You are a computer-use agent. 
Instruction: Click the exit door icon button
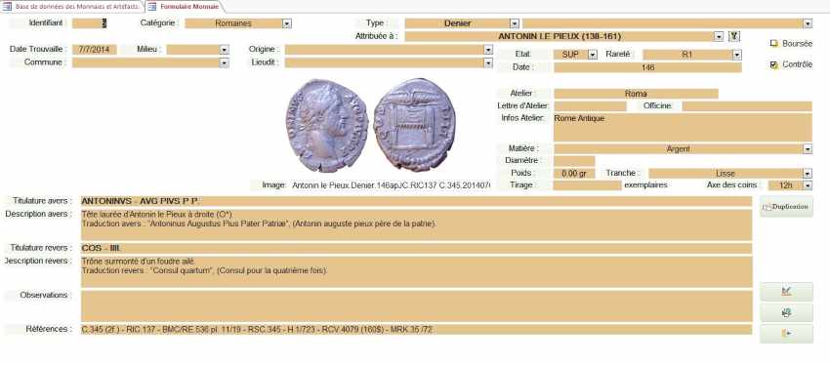(x=786, y=334)
